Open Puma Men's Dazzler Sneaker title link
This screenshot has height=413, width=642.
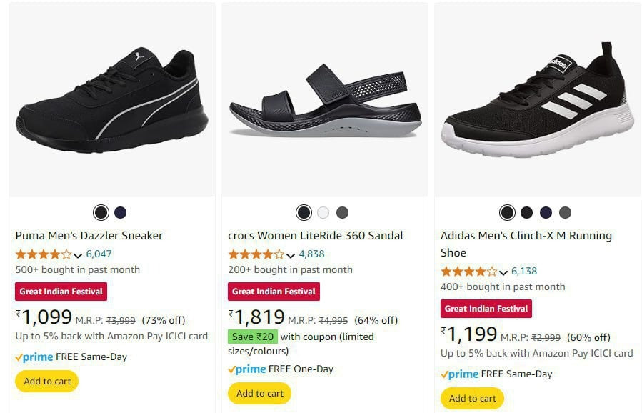(89, 235)
